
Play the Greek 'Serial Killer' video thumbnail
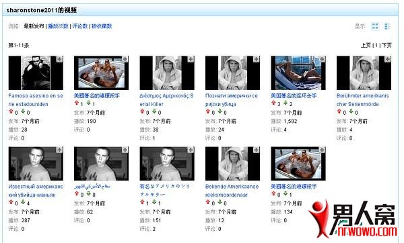[x=167, y=73]
